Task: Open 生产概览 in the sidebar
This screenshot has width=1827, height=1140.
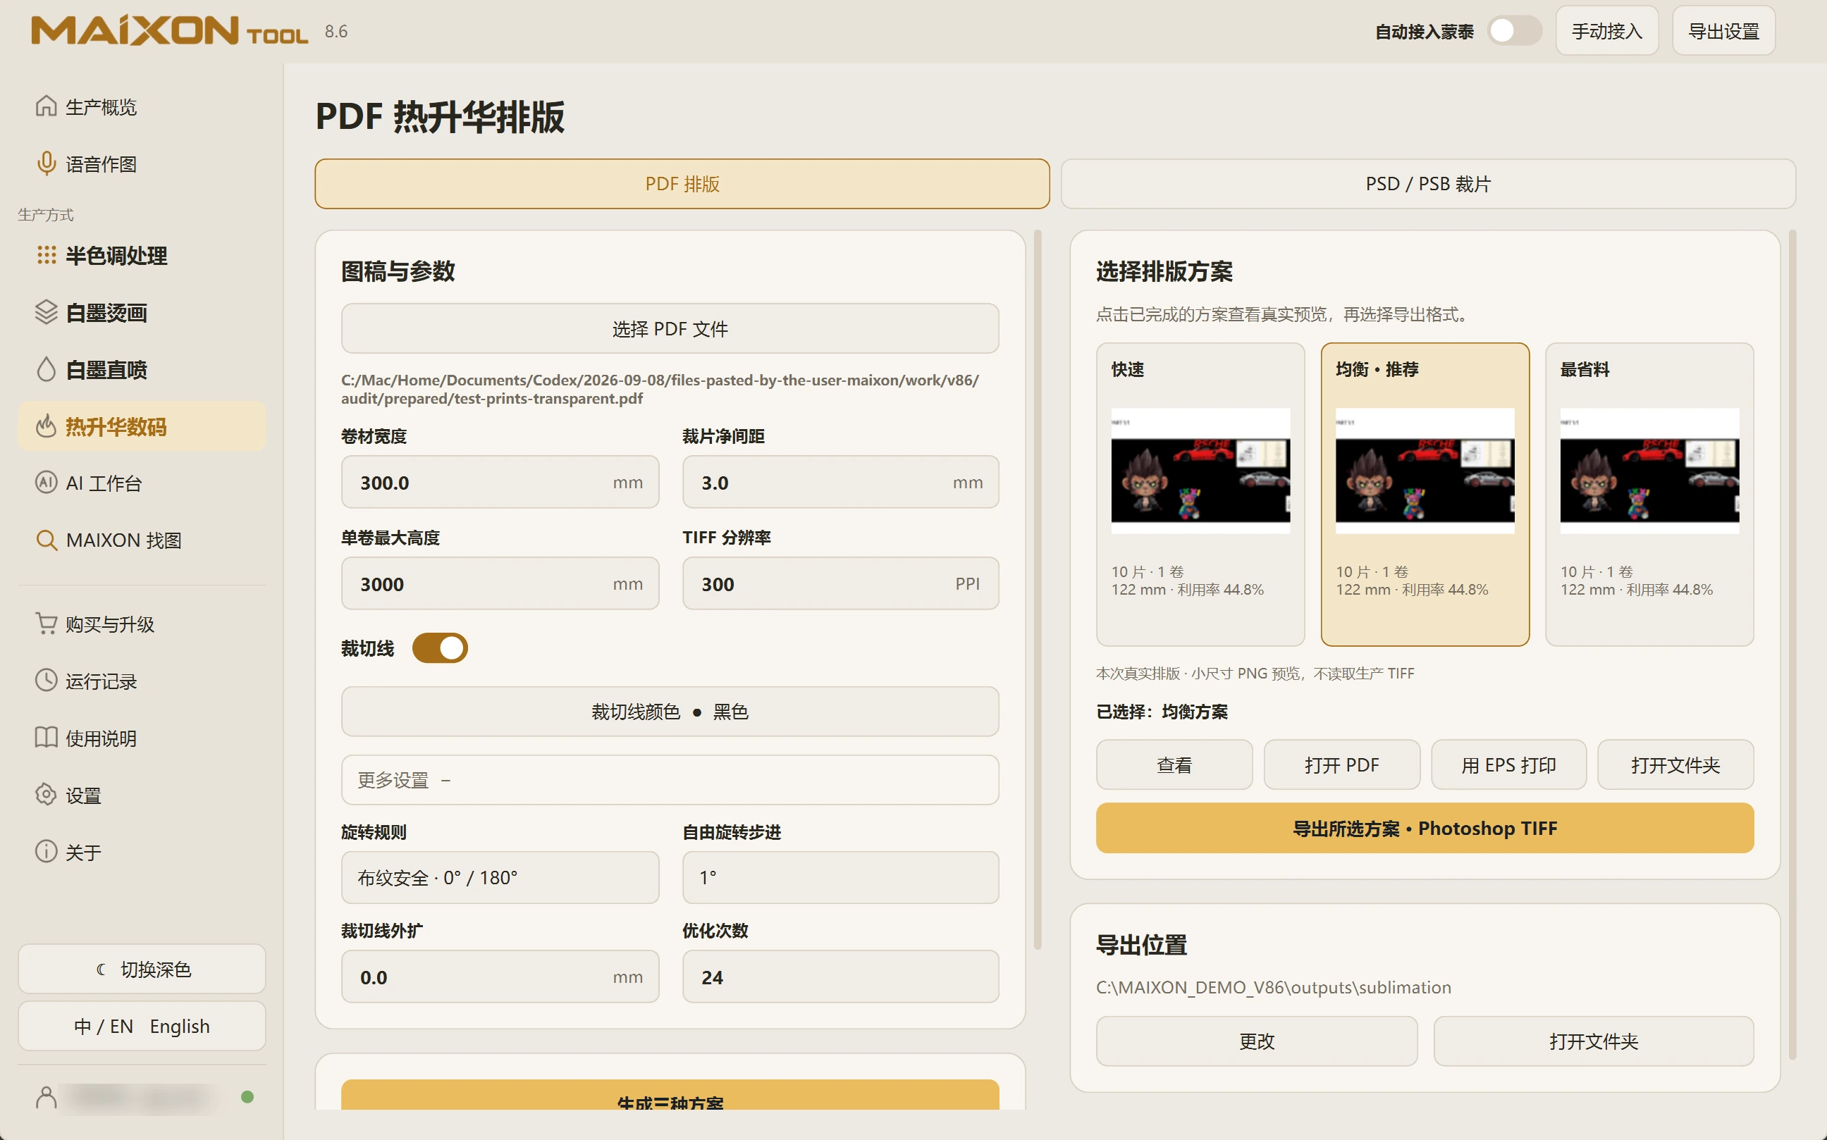Action: 142,106
